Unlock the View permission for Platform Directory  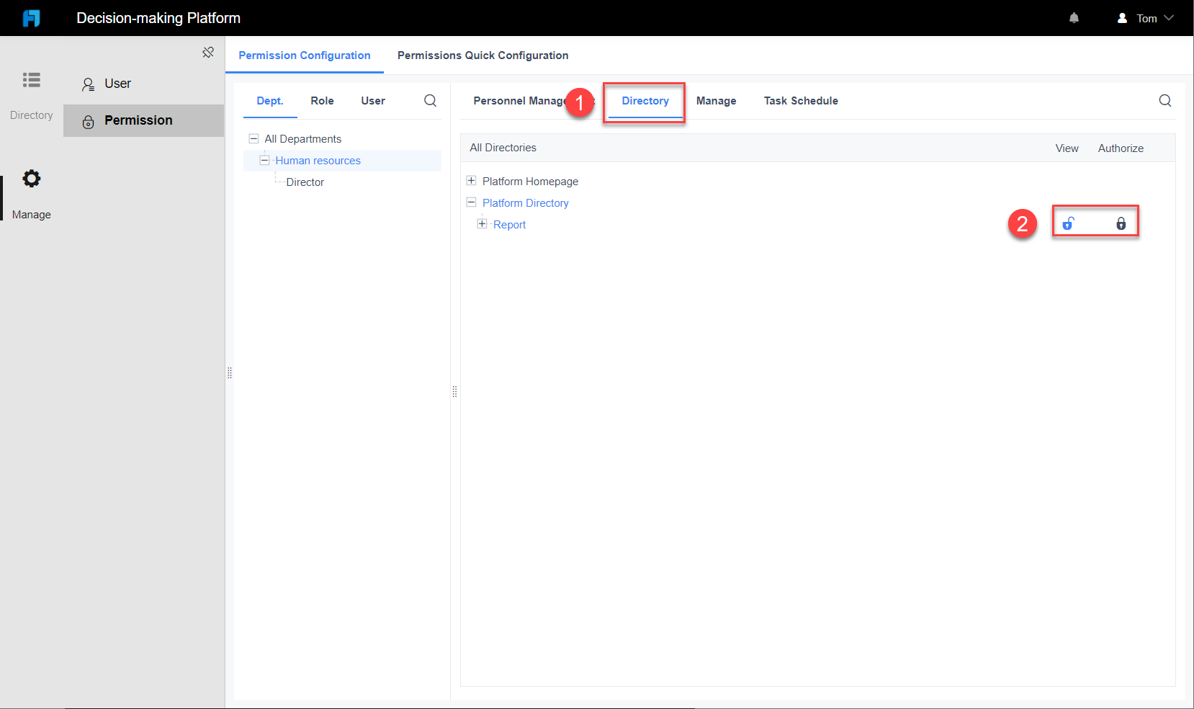tap(1069, 223)
